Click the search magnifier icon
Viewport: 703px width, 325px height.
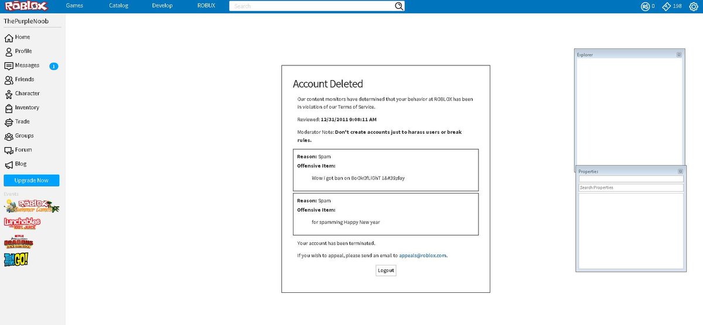(x=399, y=6)
